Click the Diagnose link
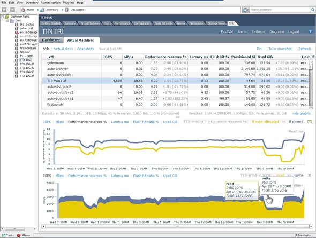 point(277,31)
